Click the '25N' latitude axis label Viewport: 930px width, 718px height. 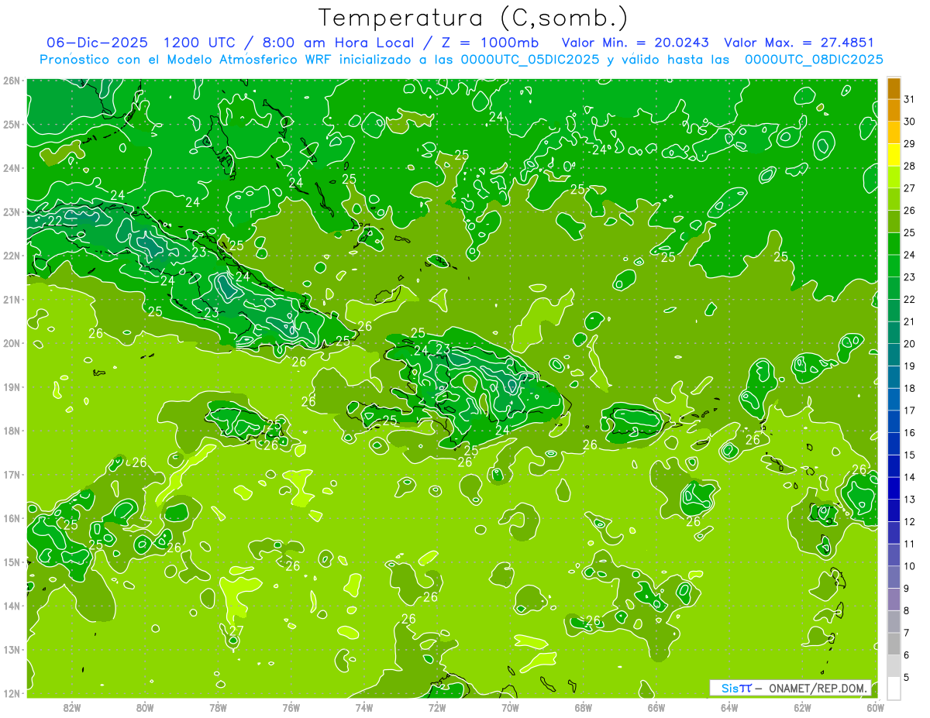(12, 125)
